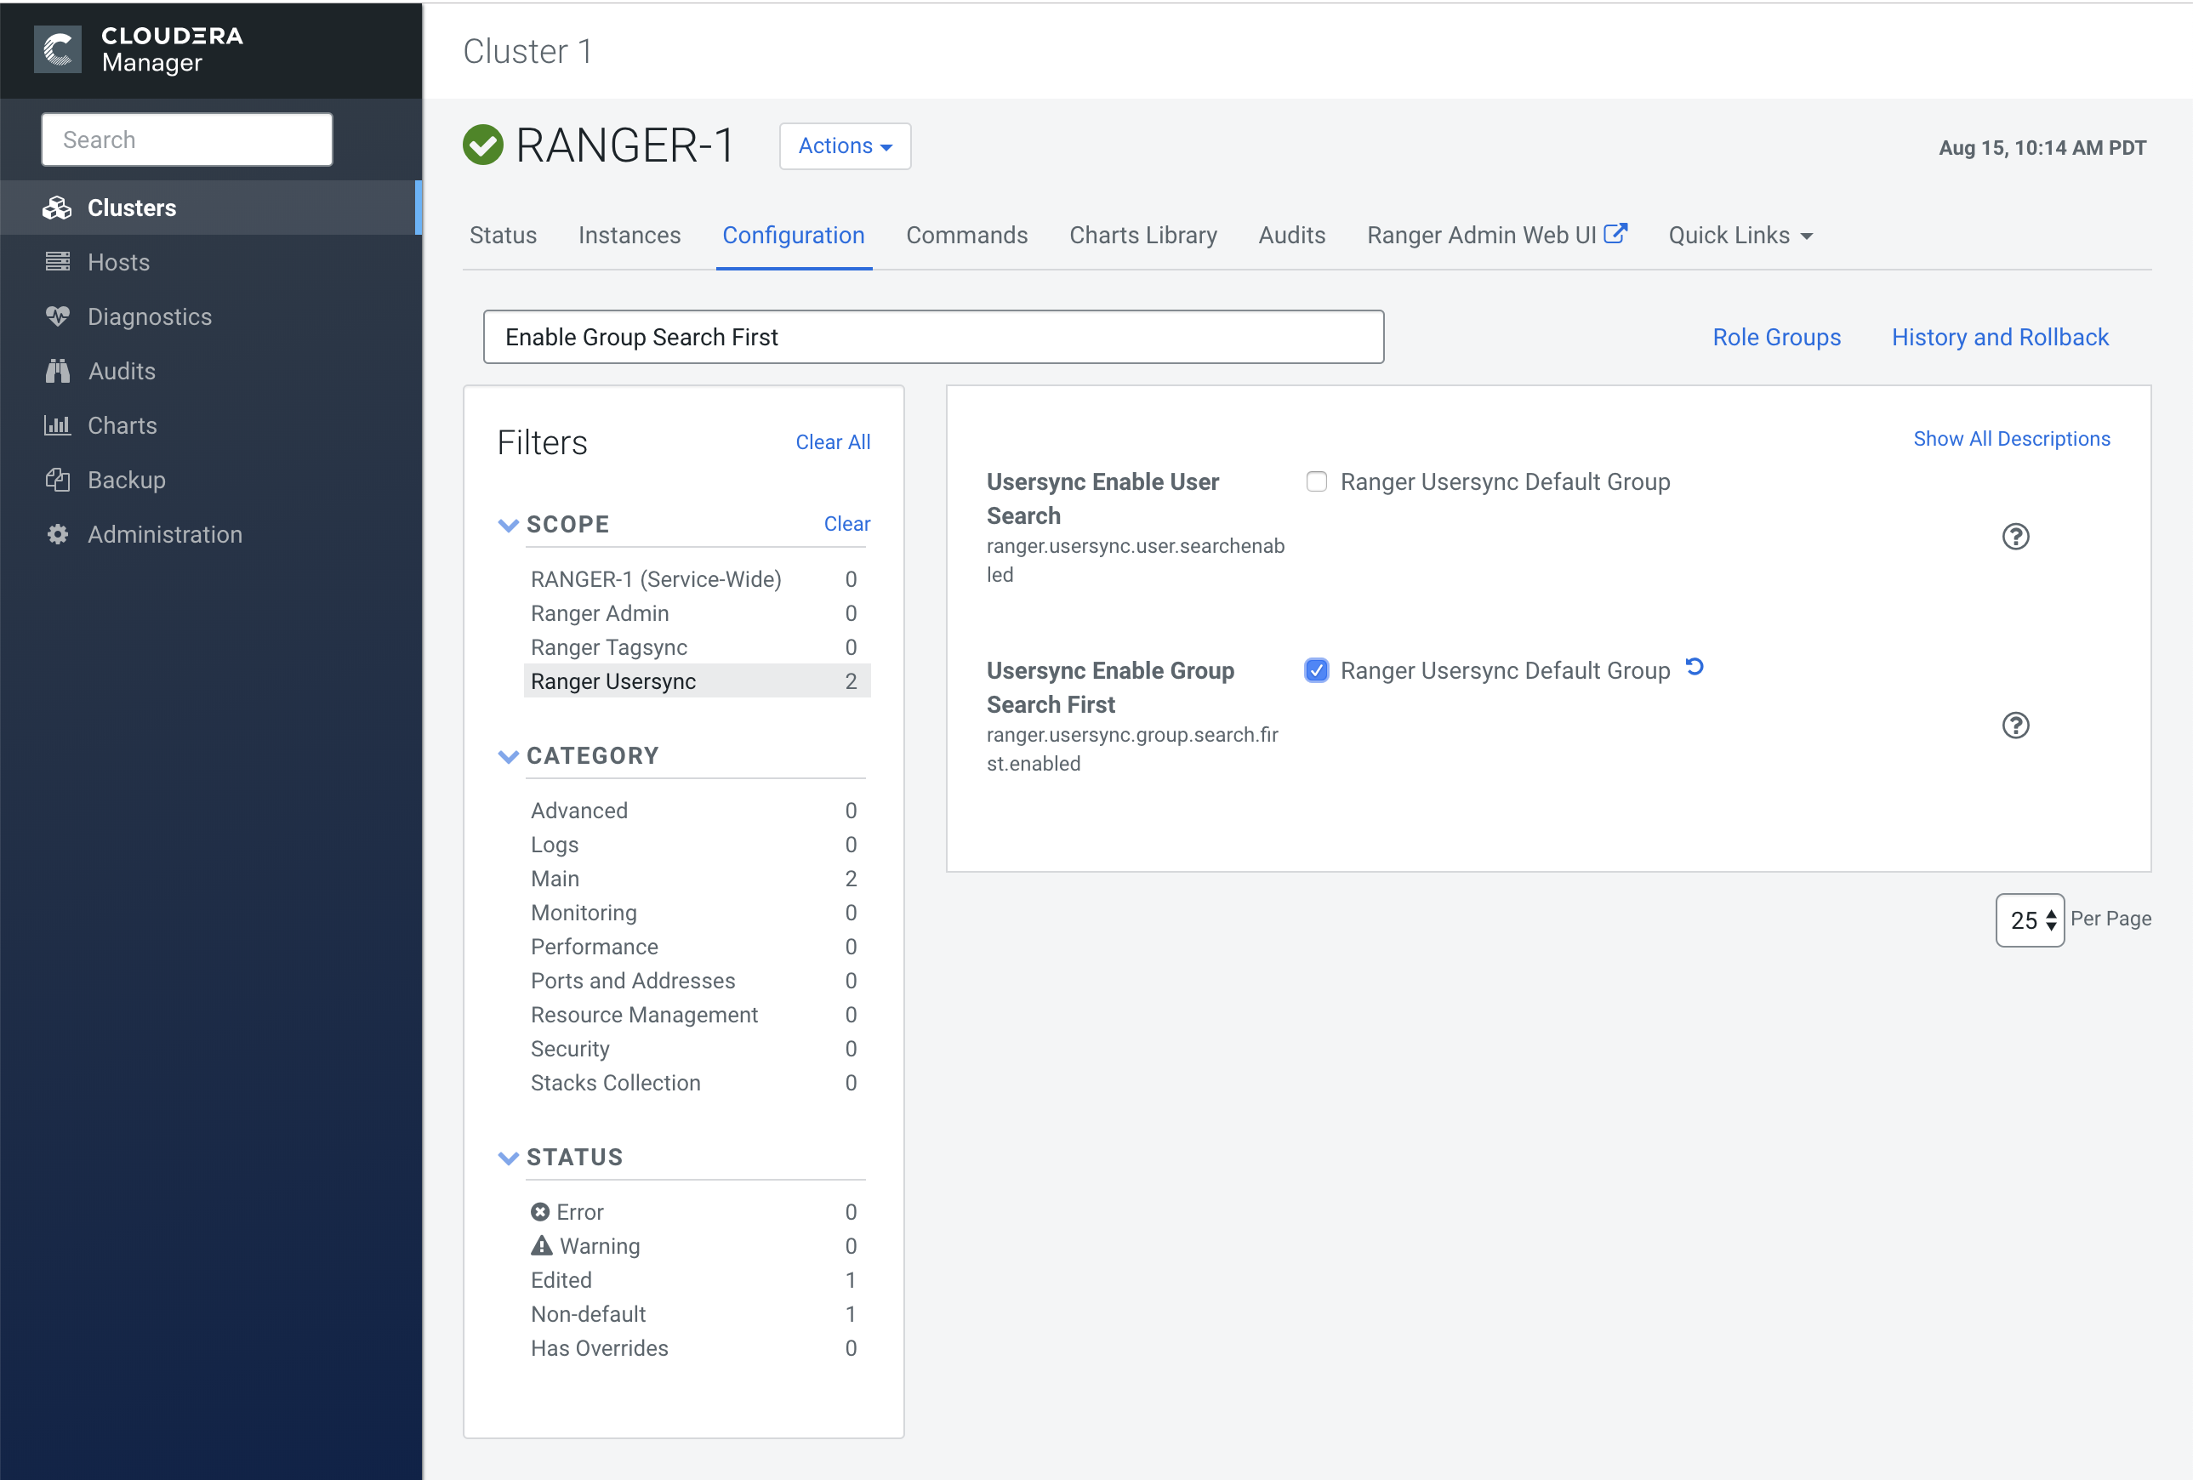Open Diagnostics heartbeat icon in sidebar
The image size is (2193, 1480).
coord(58,317)
